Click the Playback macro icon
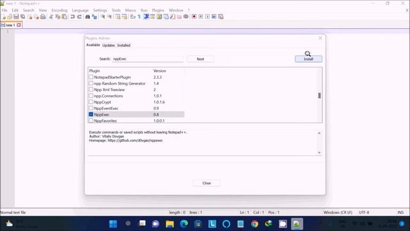 coord(208,17)
